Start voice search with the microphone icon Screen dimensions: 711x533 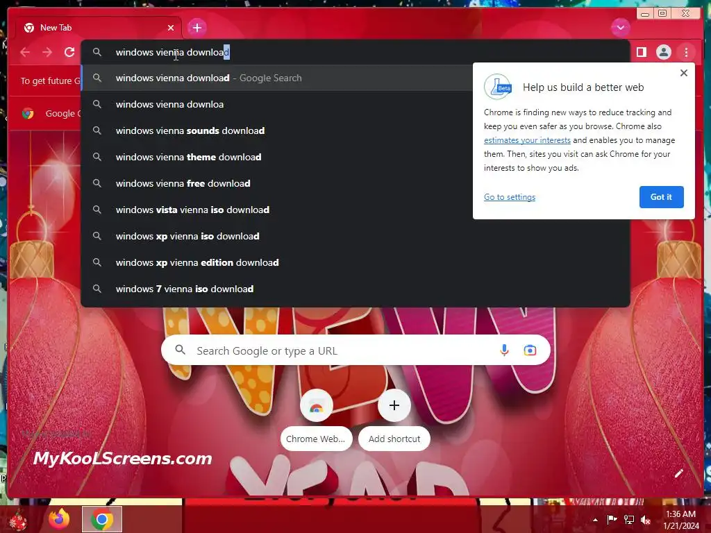point(504,350)
